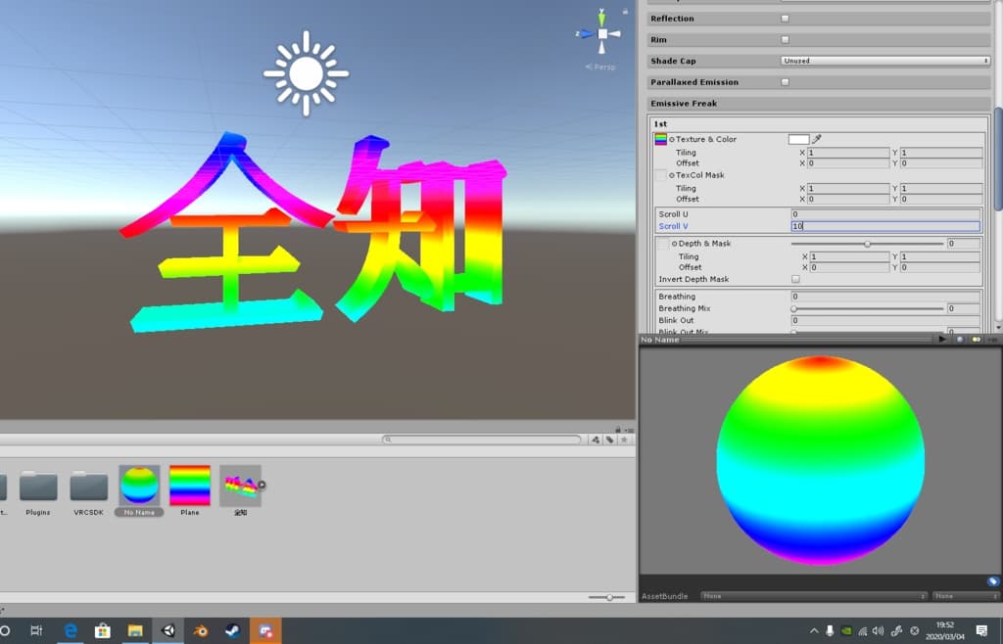Click the sun directional light gizmo
Viewport: 1003px width, 644px height.
pos(306,72)
